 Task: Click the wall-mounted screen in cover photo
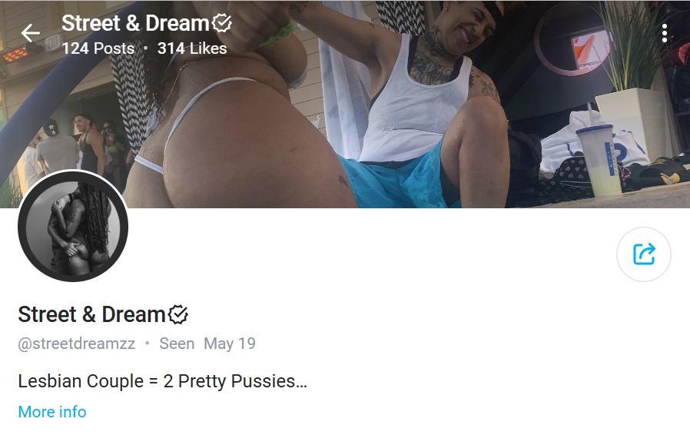[590, 49]
